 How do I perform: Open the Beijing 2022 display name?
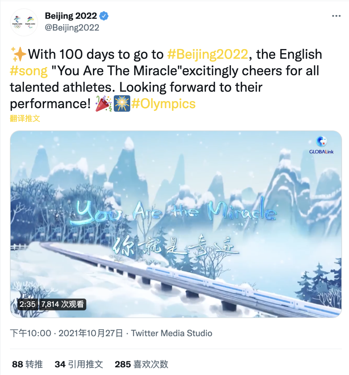click(71, 16)
